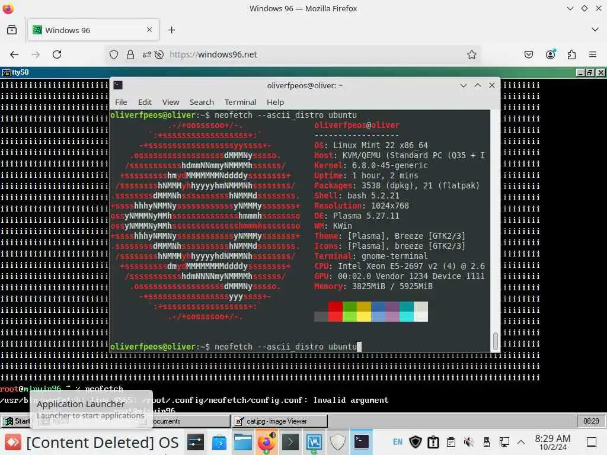Click the gray shield taskbar icon
Viewport: 607px width, 455px height.
tap(337, 442)
